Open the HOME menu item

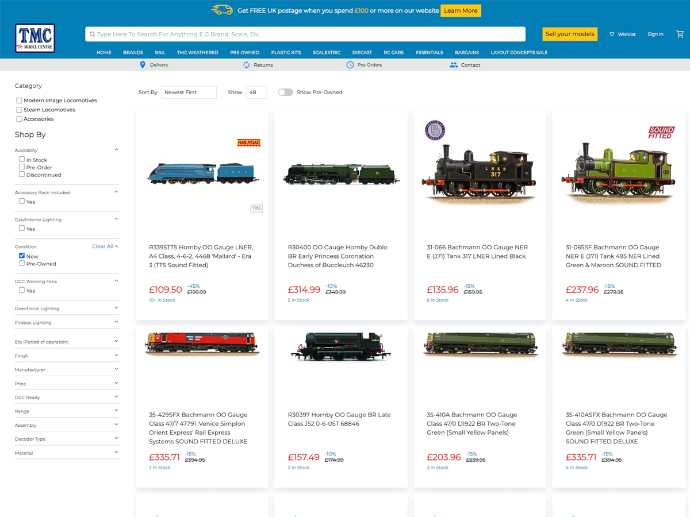click(104, 52)
